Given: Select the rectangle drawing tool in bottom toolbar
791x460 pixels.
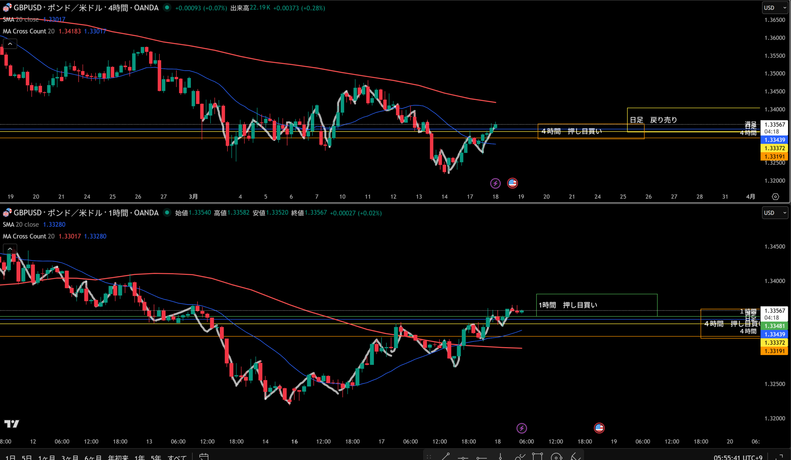Looking at the screenshot, I should click(537, 456).
